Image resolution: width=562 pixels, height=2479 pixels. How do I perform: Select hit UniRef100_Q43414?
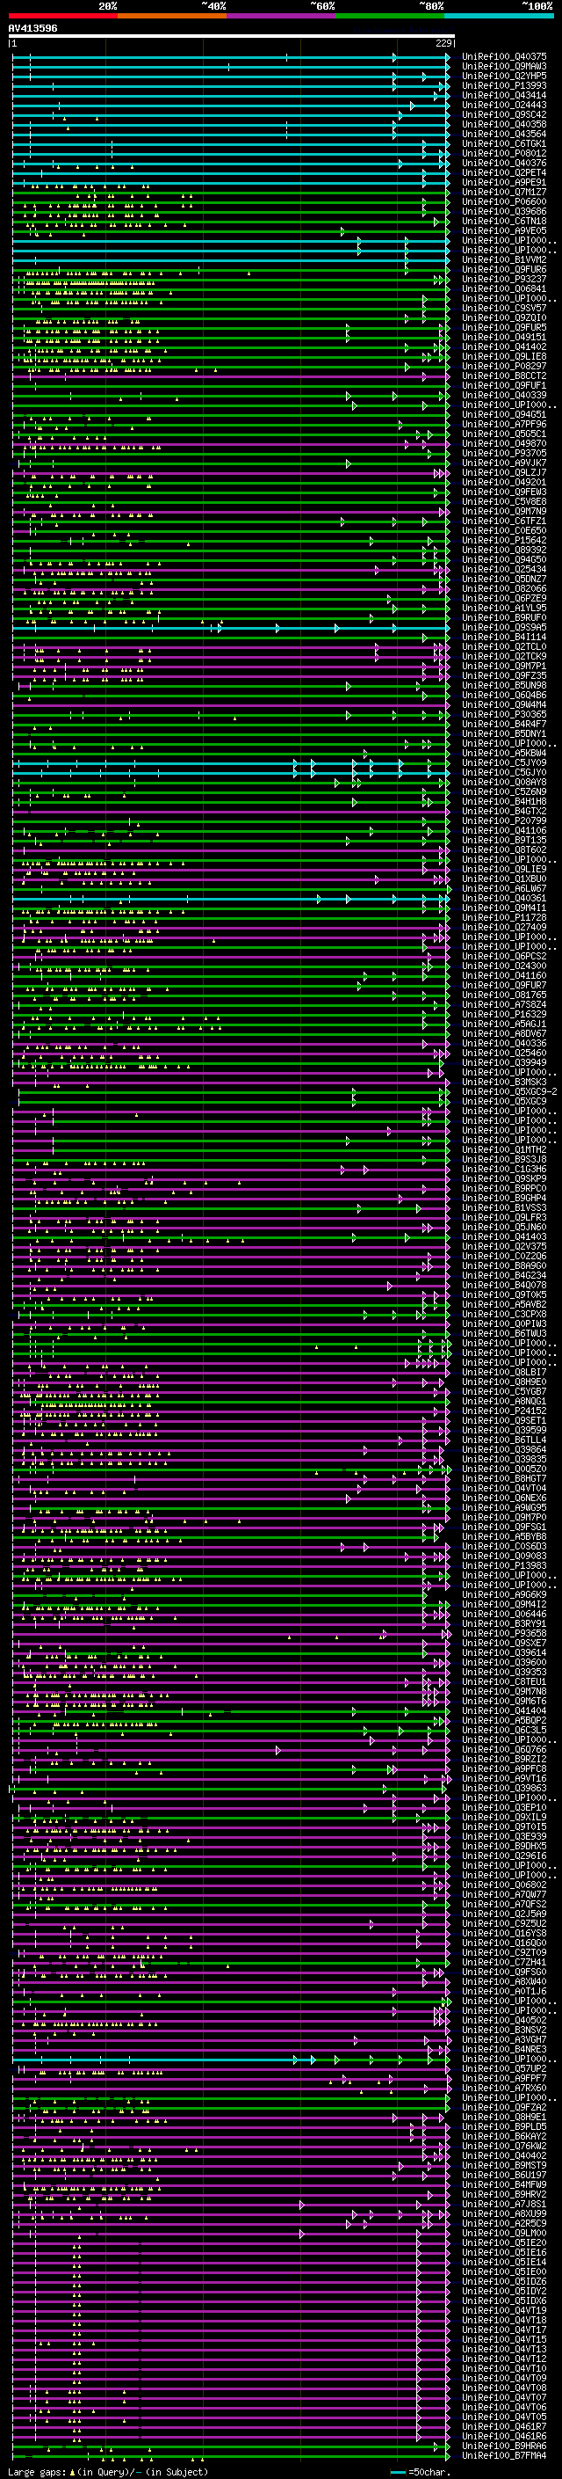pyautogui.click(x=504, y=95)
